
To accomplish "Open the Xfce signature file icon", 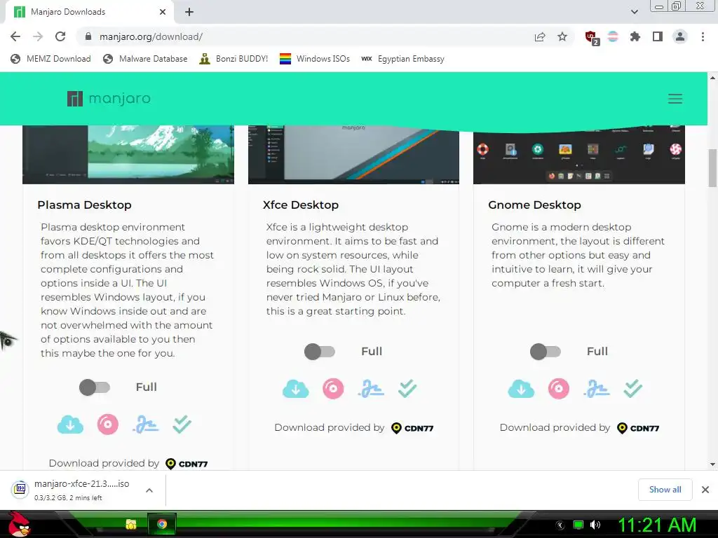I will tap(371, 389).
